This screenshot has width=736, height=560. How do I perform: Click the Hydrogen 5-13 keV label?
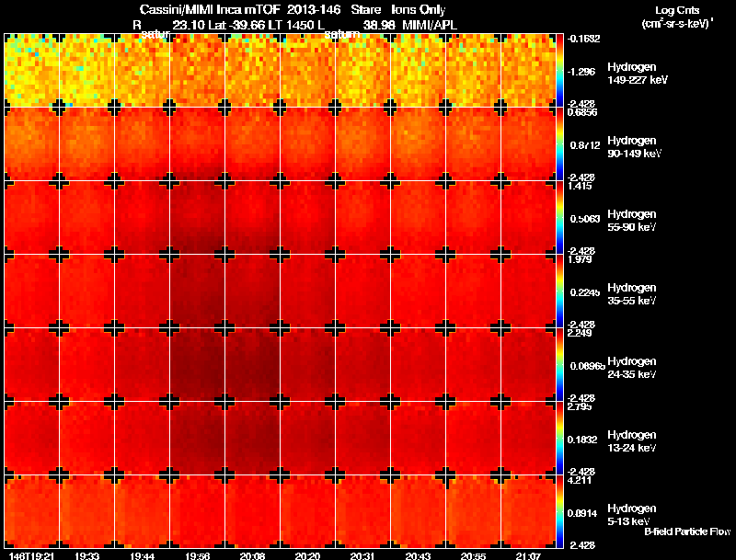click(x=632, y=516)
